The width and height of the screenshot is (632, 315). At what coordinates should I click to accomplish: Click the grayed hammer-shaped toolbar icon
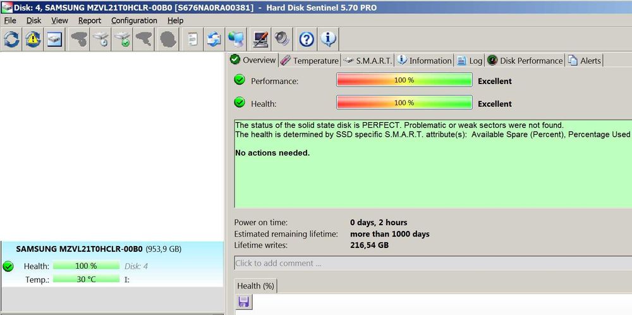[143, 39]
